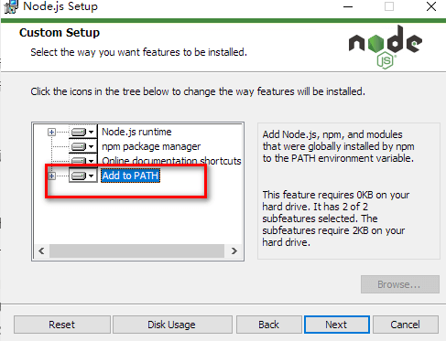This screenshot has width=446, height=341.
Task: Expand the Node.js runtime tree node
Action: pyautogui.click(x=51, y=132)
